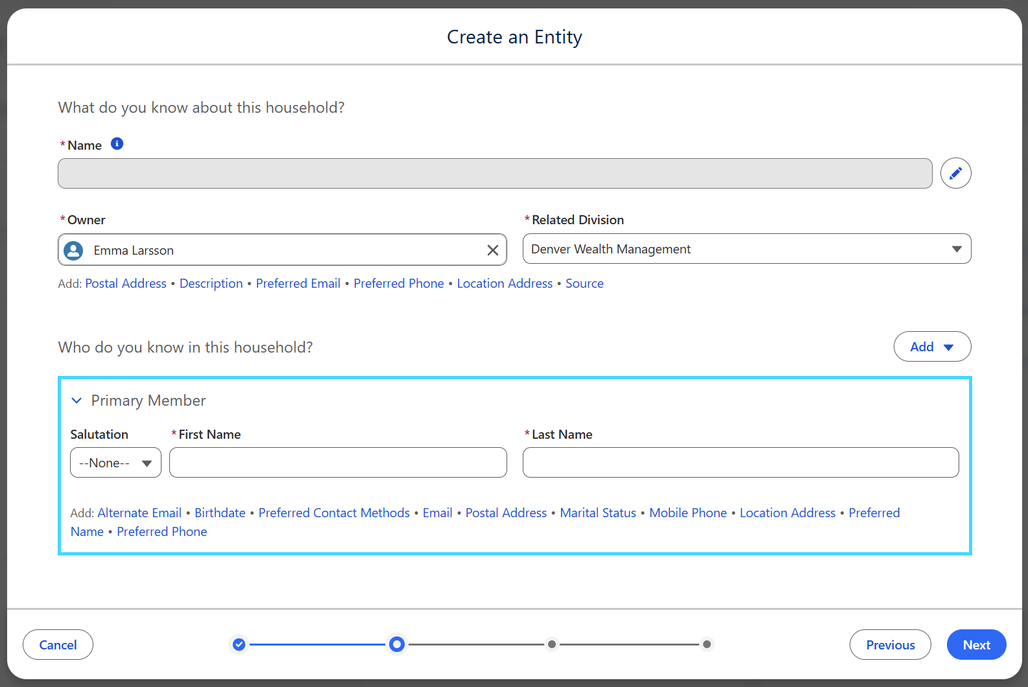The height and width of the screenshot is (687, 1028).
Task: Open the Related Division dropdown
Action: 747,249
